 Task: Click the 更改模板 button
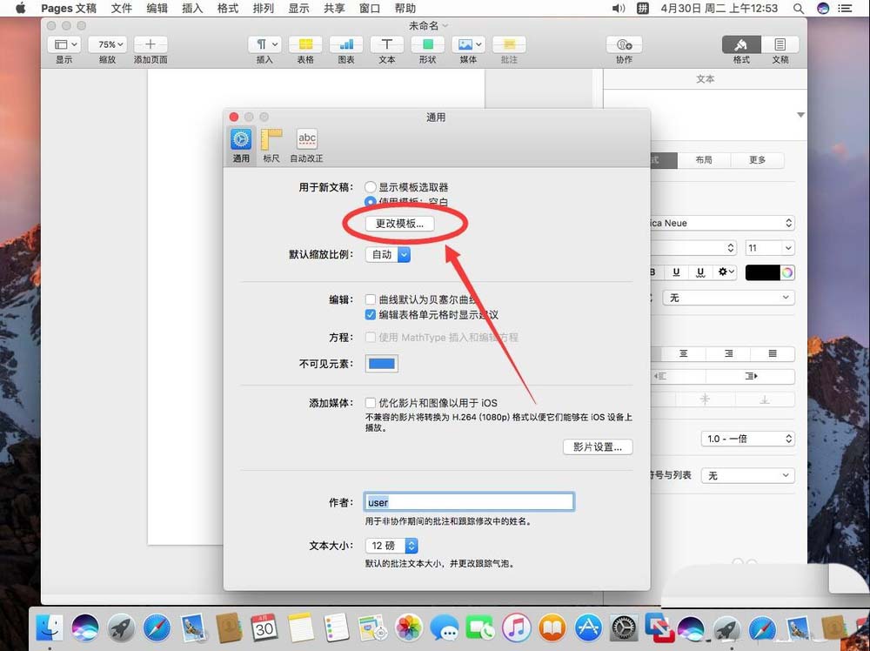point(400,223)
